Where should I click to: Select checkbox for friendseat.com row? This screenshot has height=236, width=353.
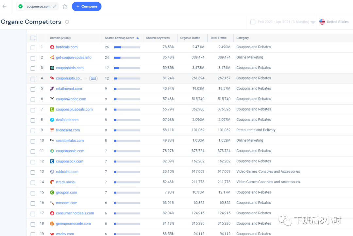tap(33, 130)
